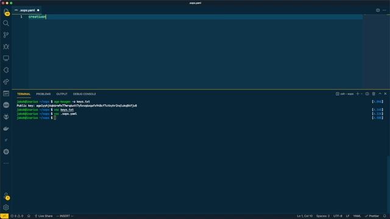Open the Explorer view in the activity bar

tap(6, 12)
